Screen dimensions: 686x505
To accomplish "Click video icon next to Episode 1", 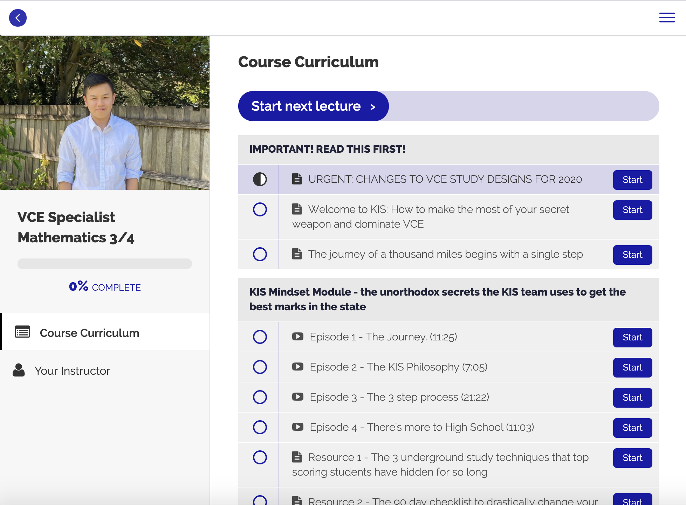I will pyautogui.click(x=298, y=337).
